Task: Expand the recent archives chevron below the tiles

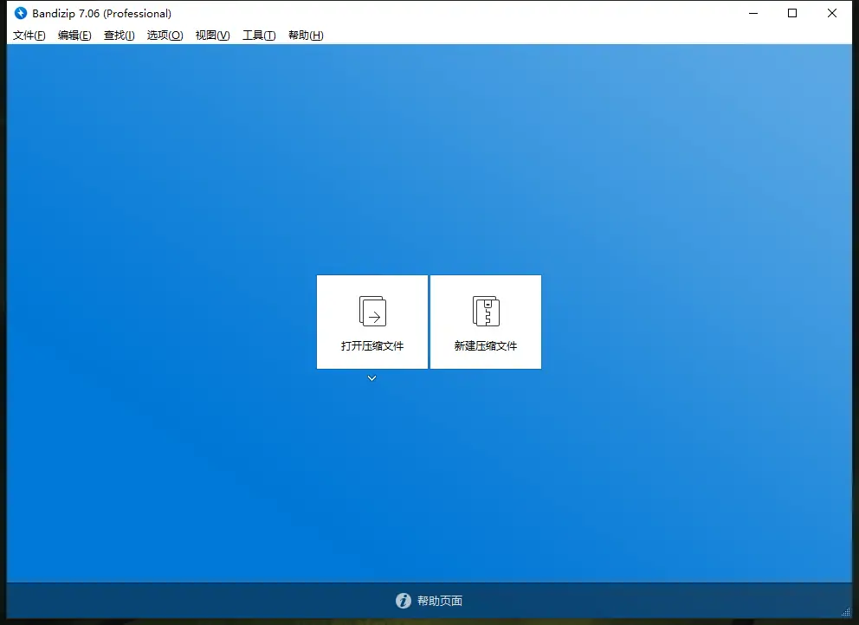Action: (x=371, y=377)
